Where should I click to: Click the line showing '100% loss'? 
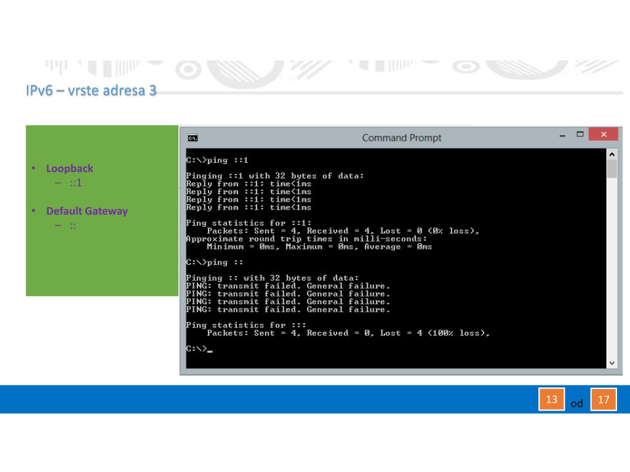(348, 333)
